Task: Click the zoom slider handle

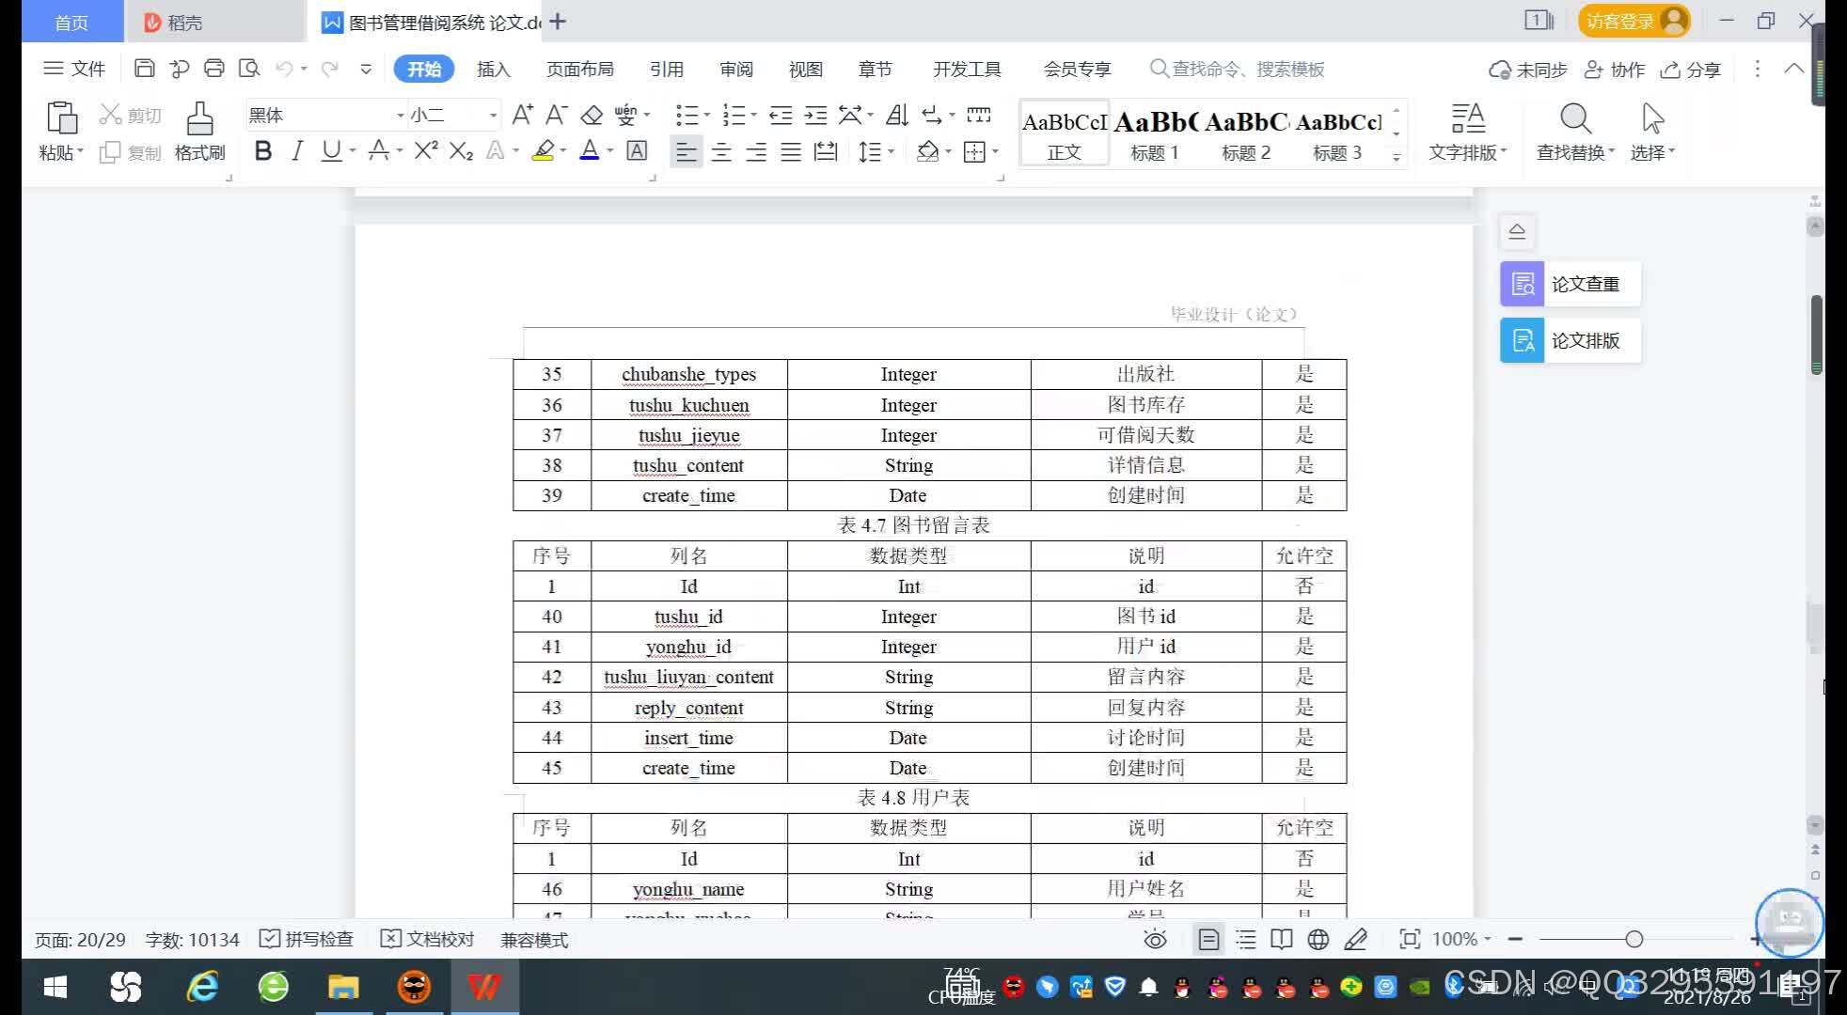Action: 1634,939
